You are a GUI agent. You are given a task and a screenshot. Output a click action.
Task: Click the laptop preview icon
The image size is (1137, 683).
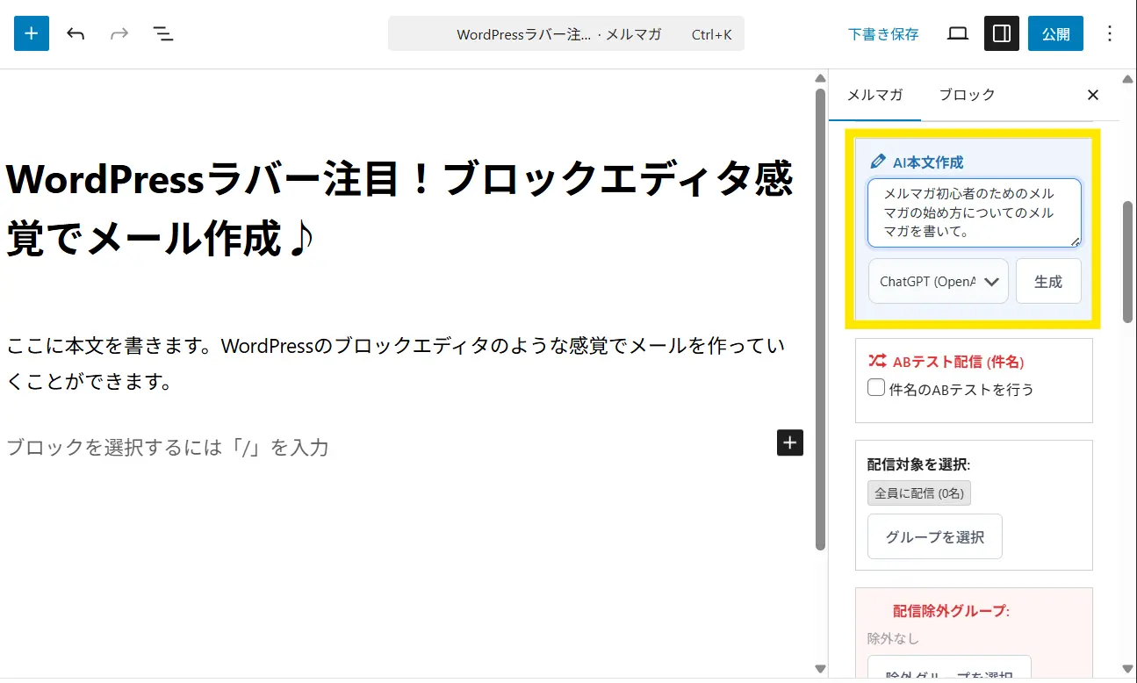(958, 33)
